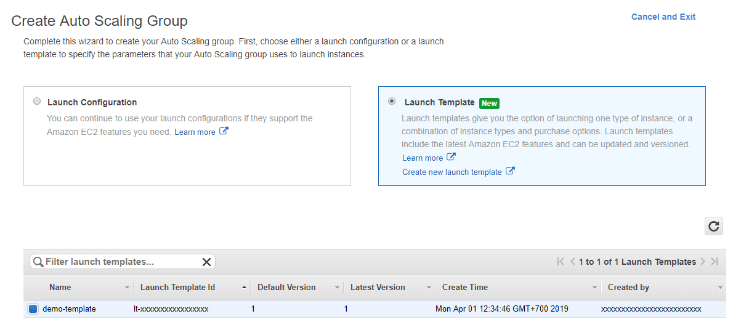Open the Name column dropdown arrow
733x327 pixels.
coord(127,288)
